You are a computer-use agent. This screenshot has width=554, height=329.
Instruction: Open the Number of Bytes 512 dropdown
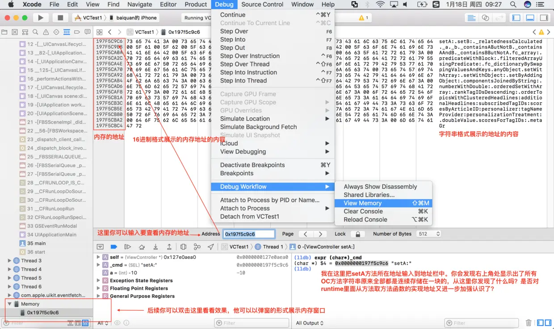coord(428,234)
